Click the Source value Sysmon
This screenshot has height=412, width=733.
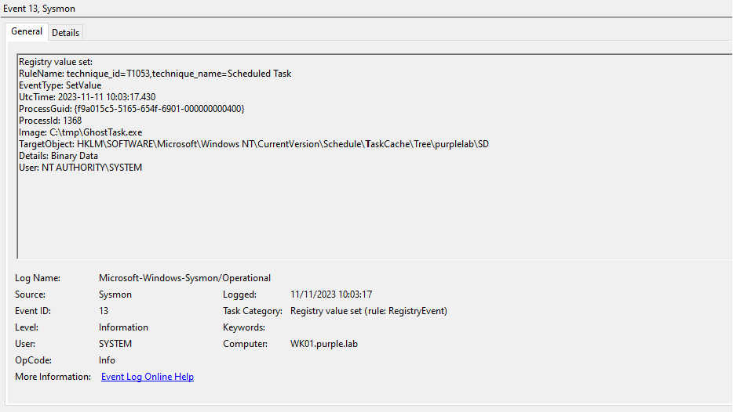(x=115, y=295)
